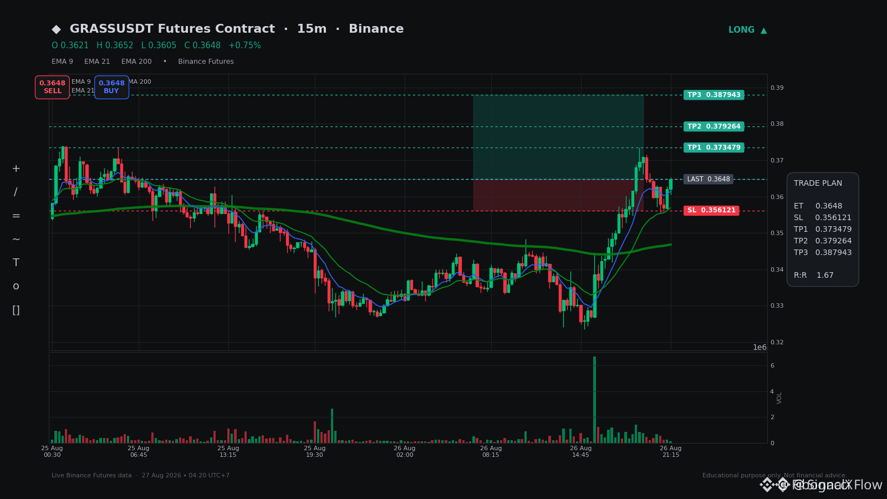Click the TP2 0.379264 chart label
This screenshot has height=499, width=887.
click(x=714, y=126)
